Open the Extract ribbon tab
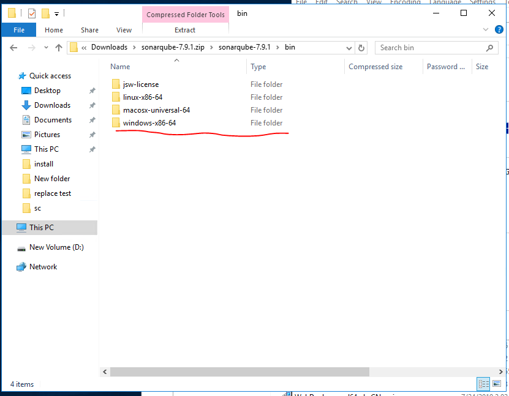The image size is (509, 396). point(185,30)
